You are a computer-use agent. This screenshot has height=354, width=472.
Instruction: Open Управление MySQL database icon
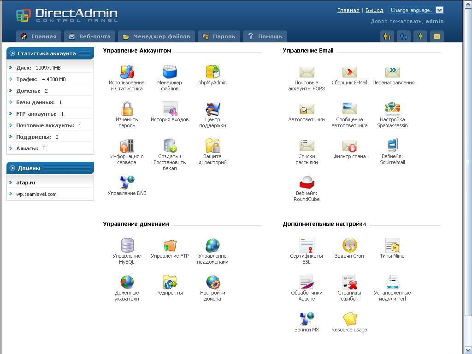point(127,245)
